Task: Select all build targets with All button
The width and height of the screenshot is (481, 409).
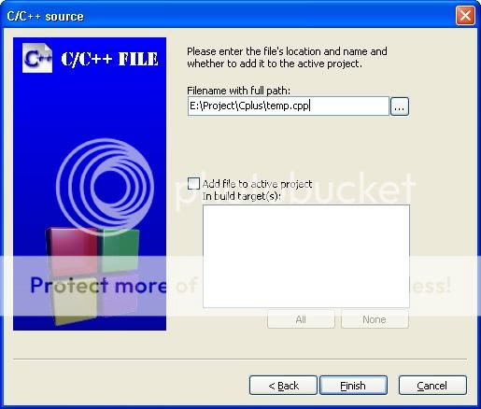Action: pos(301,319)
